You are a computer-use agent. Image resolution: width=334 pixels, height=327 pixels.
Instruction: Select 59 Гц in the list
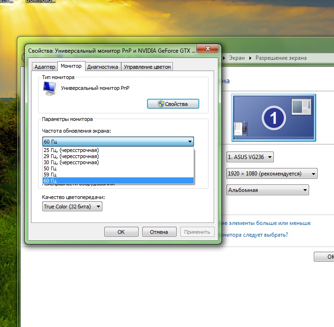pyautogui.click(x=50, y=175)
